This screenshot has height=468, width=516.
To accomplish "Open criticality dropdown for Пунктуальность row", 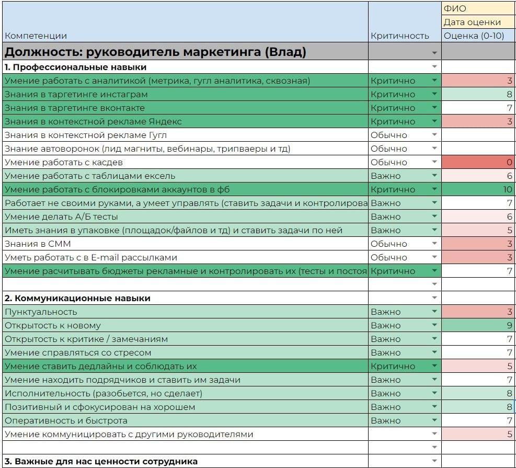I will tap(434, 311).
